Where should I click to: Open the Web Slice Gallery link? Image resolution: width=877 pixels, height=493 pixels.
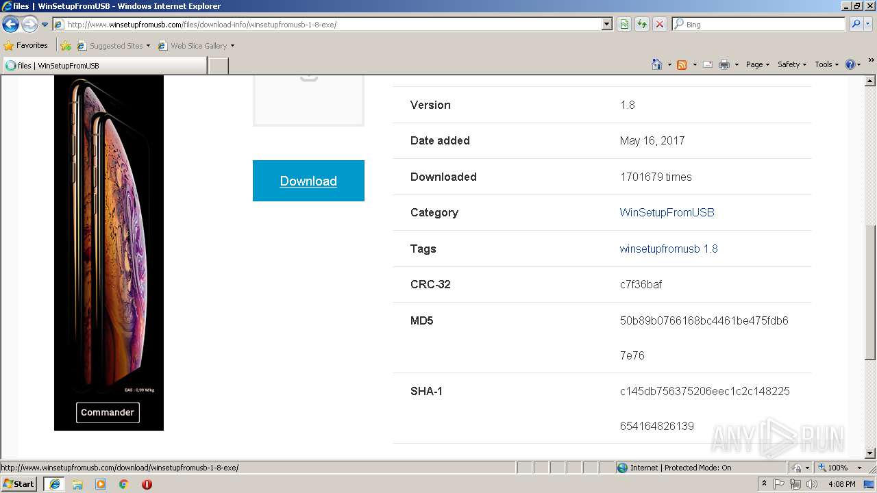coord(196,46)
